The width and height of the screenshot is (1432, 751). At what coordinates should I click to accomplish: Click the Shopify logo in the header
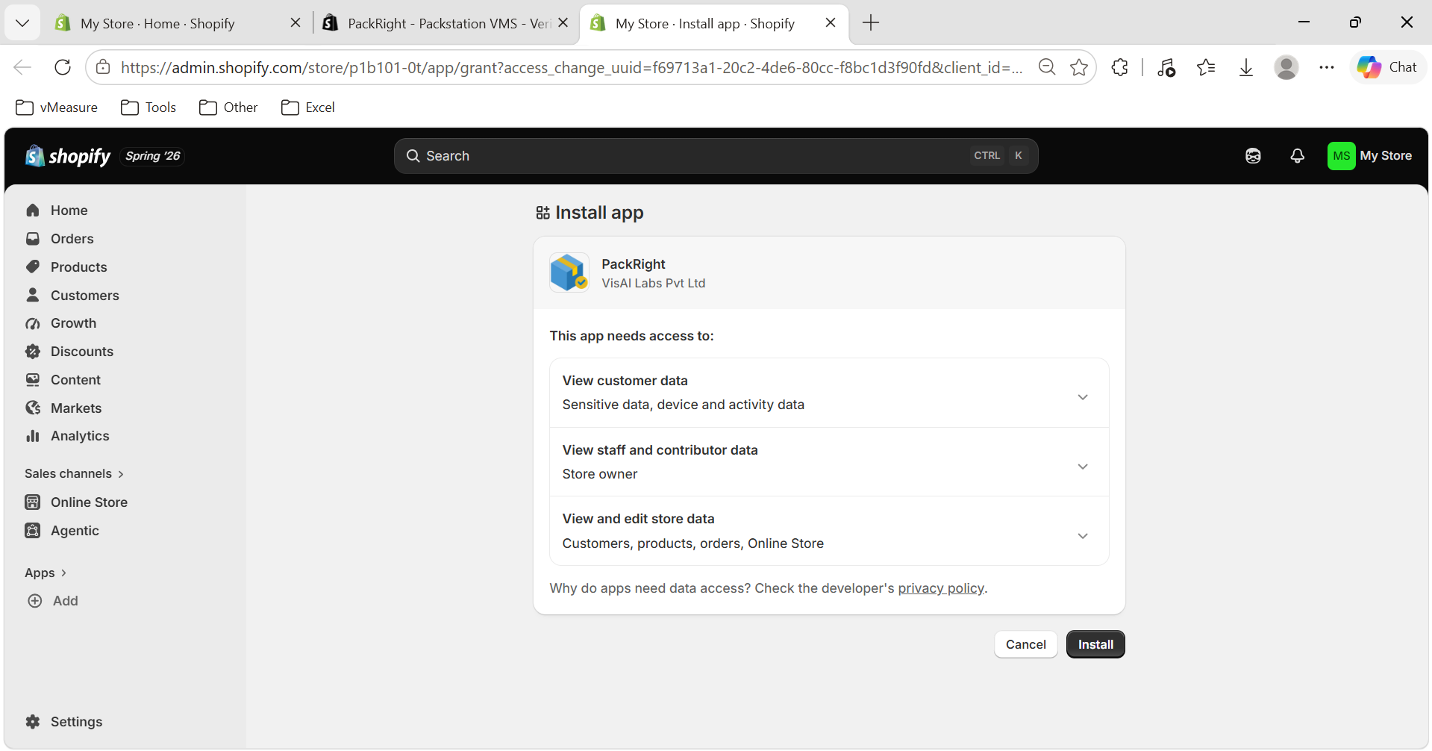68,156
